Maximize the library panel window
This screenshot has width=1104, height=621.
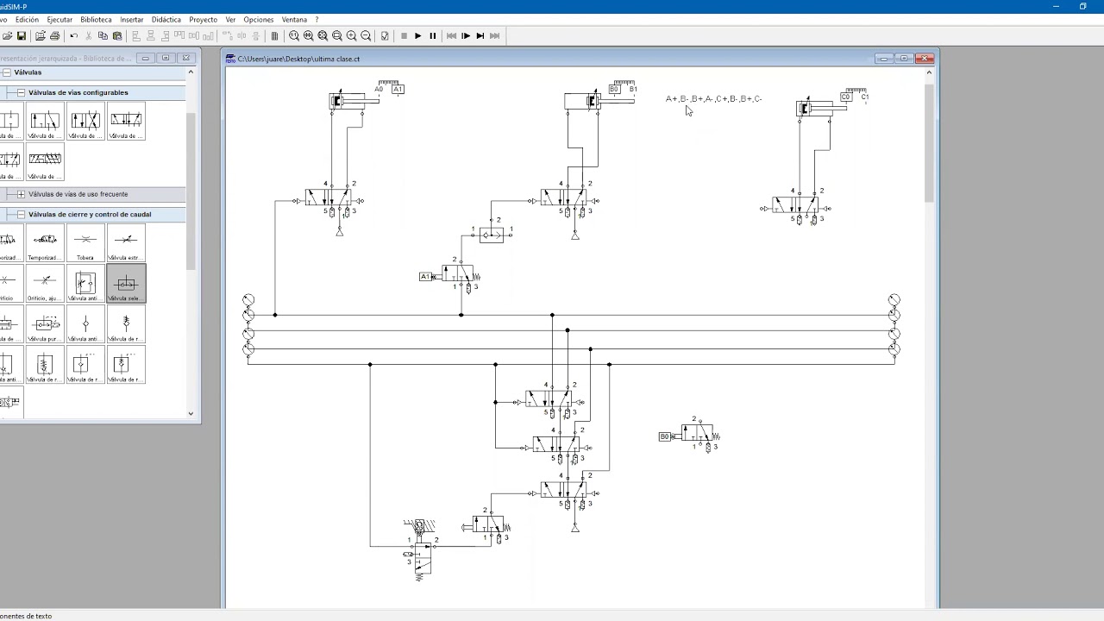166,58
